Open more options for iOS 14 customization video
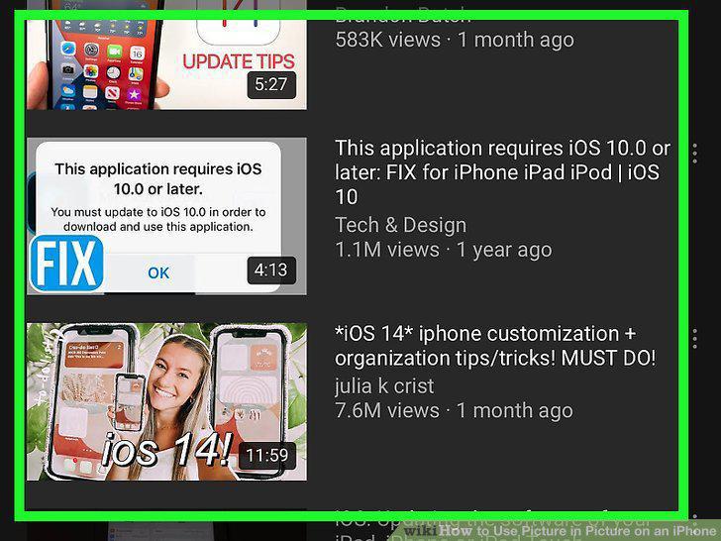Image resolution: width=721 pixels, height=541 pixels. coord(695,339)
